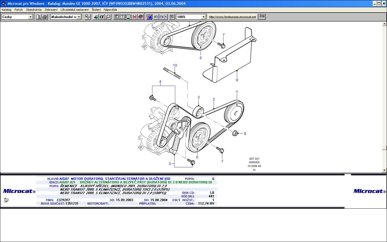Click the print preview icon
Screen dimensions: 387x242
39,17
